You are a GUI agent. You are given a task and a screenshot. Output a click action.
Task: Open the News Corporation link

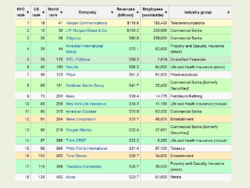81,119
